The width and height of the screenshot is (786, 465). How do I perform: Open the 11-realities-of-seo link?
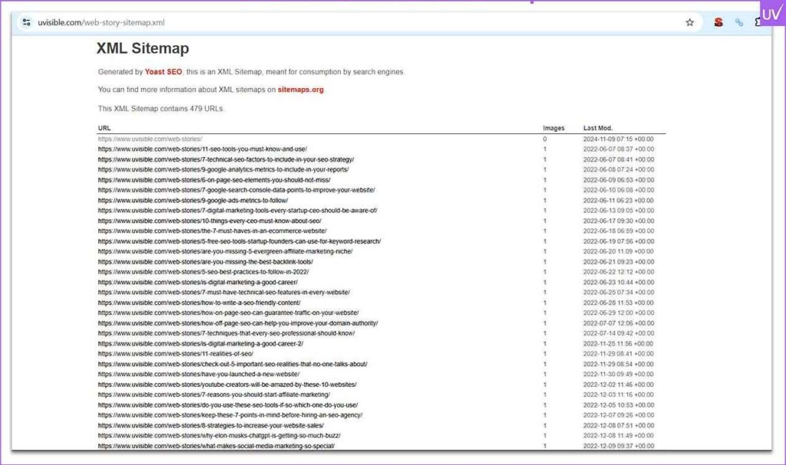pos(175,354)
